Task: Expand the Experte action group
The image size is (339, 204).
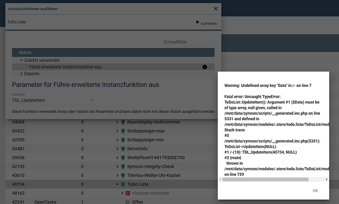Action: point(22,74)
